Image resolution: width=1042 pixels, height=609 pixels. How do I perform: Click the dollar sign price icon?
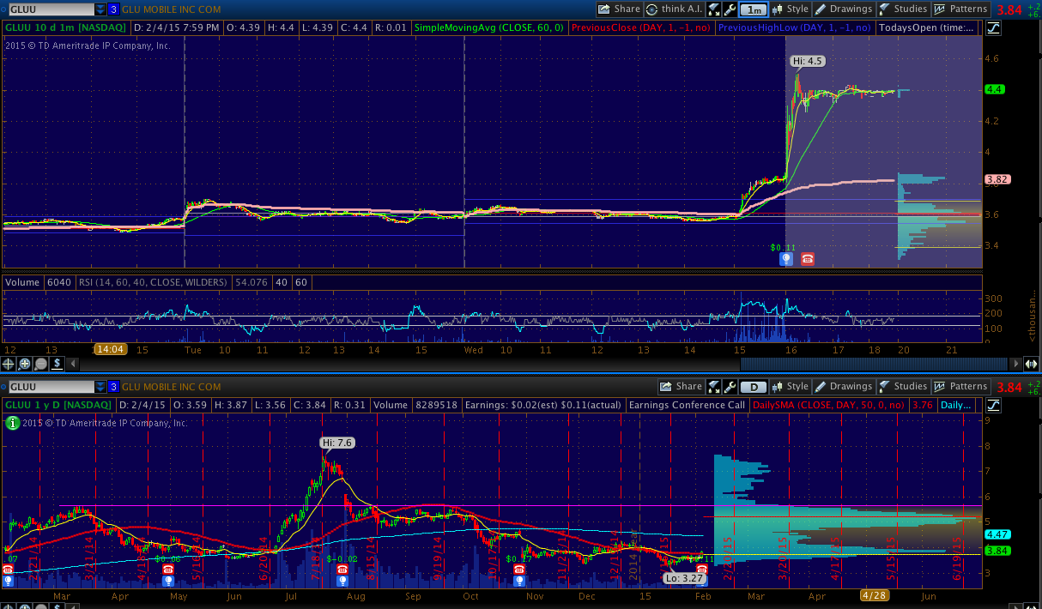click(57, 364)
